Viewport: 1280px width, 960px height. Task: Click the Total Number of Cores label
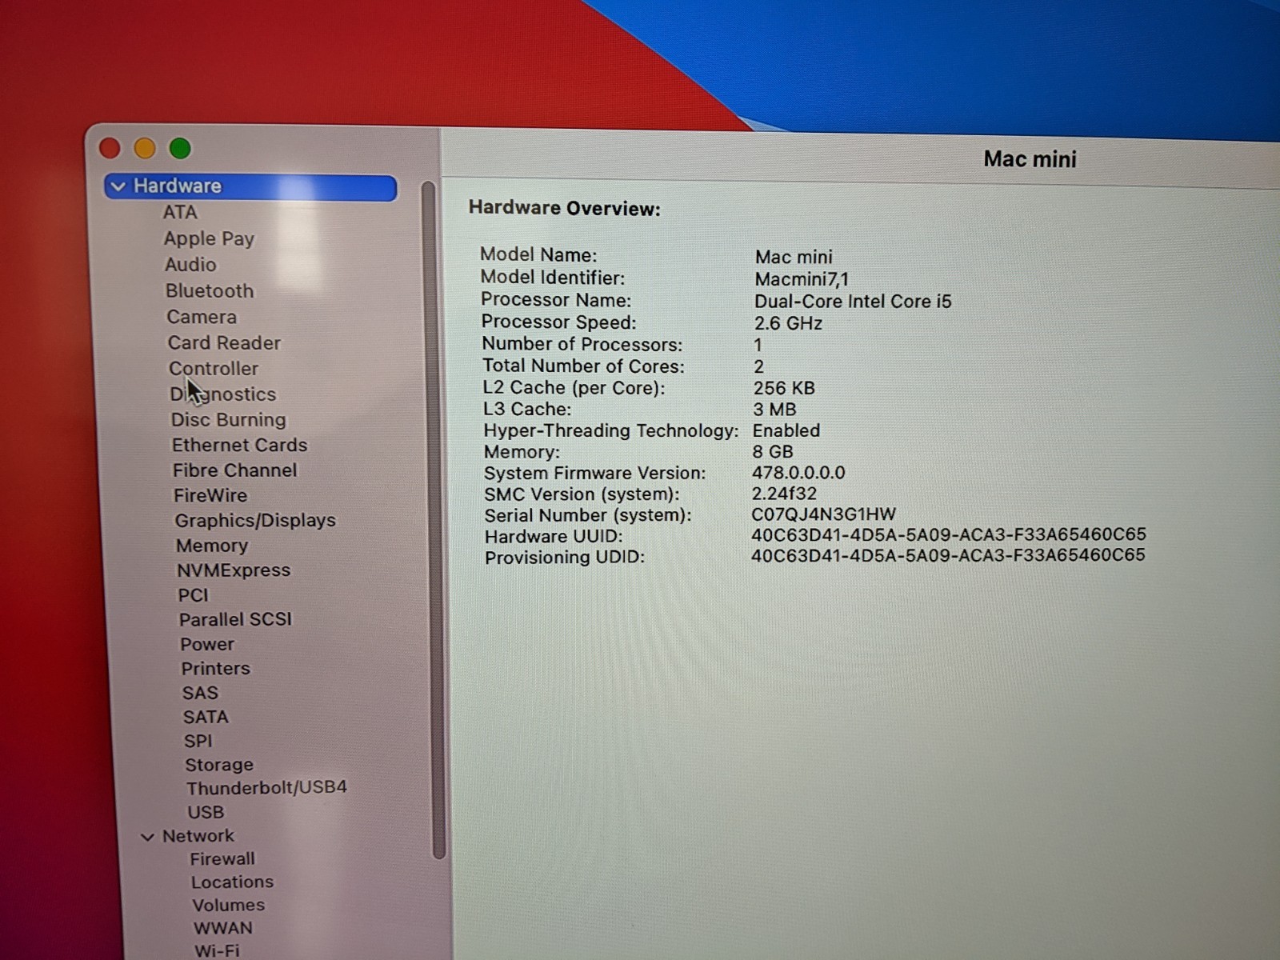click(583, 366)
